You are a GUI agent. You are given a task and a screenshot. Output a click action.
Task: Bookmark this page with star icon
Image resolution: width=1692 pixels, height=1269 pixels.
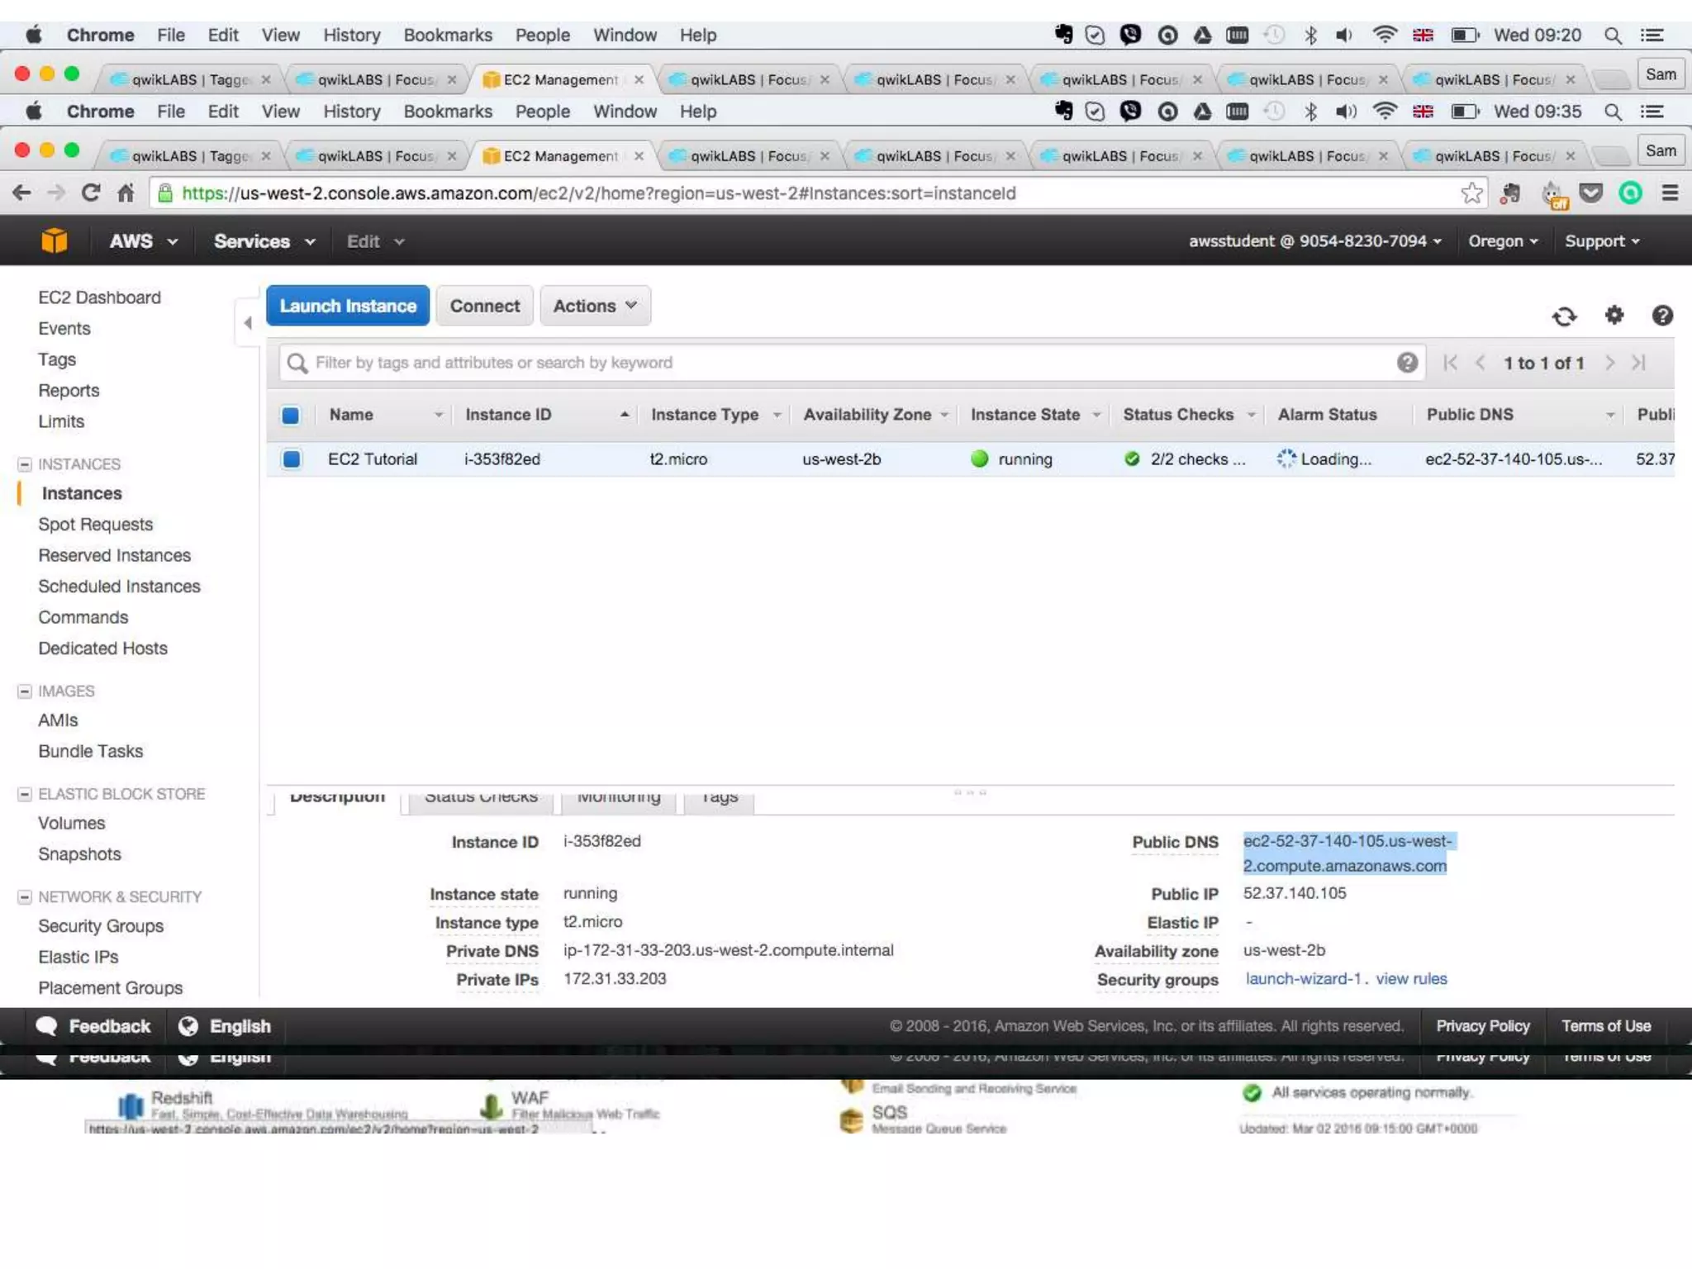tap(1471, 193)
